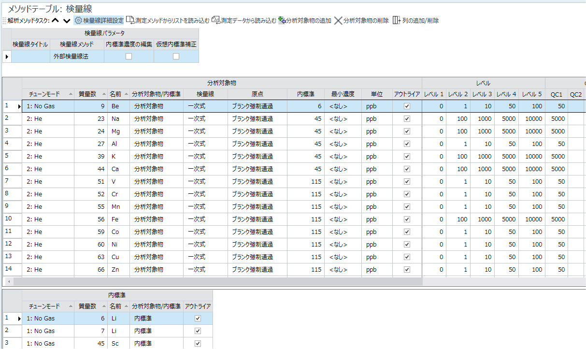Screen dimensions: 586x349
Task: Click 最小濃度 column header
Action: (x=343, y=94)
